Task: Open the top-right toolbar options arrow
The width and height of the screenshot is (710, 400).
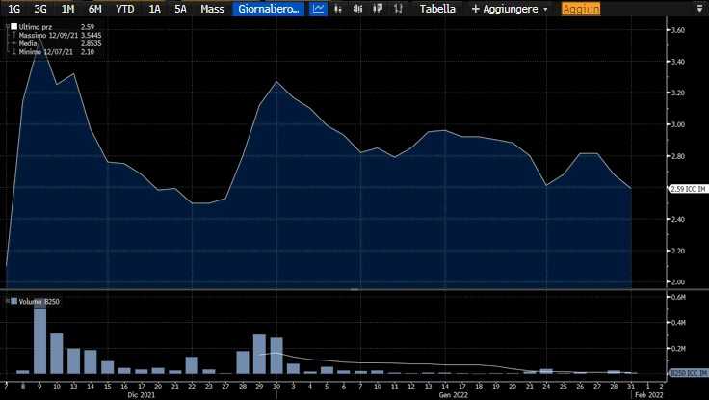Action: pos(698,9)
